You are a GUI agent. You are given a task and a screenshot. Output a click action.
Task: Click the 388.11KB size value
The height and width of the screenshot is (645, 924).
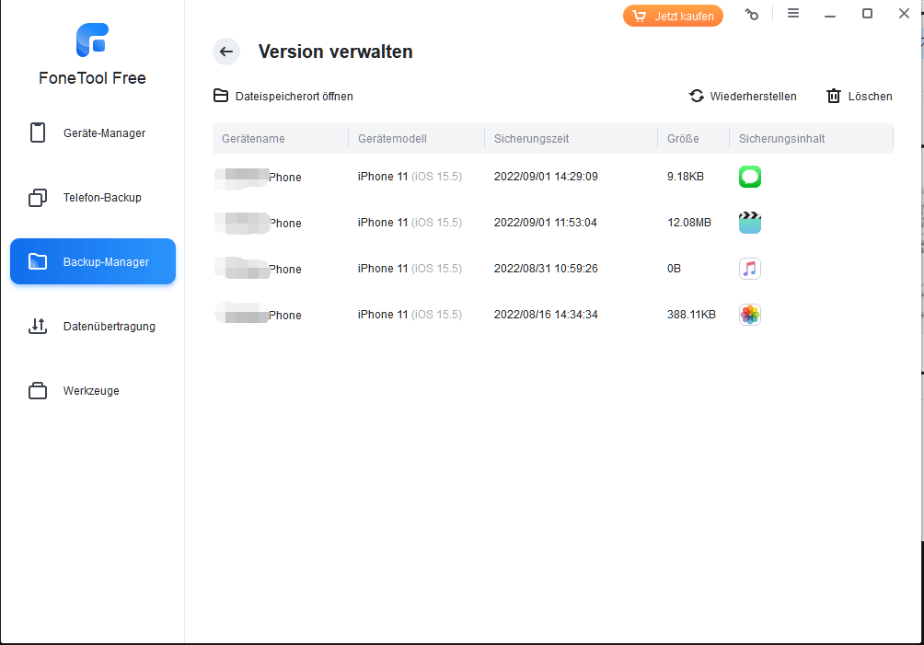(691, 315)
